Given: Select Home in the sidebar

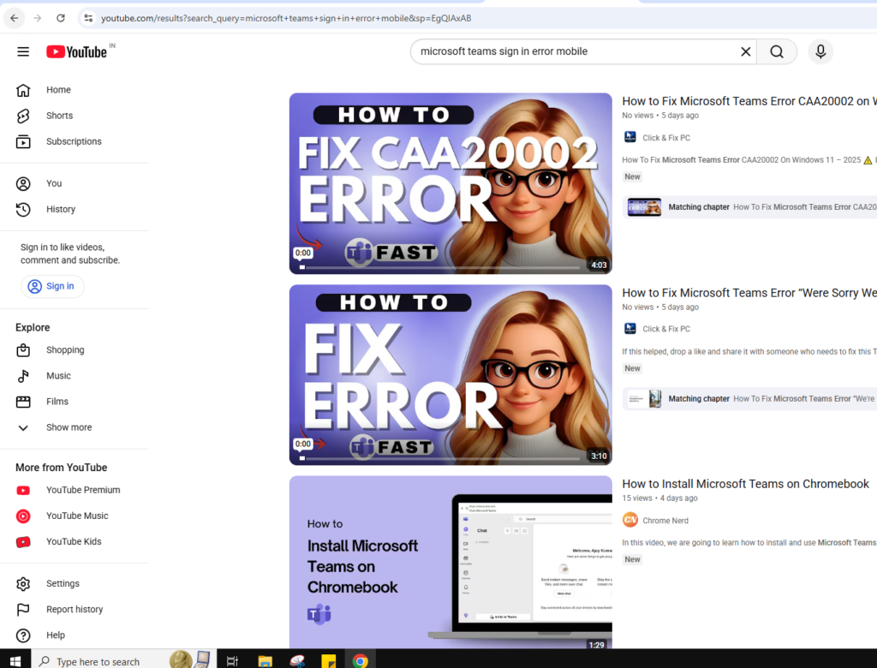Looking at the screenshot, I should pyautogui.click(x=58, y=90).
